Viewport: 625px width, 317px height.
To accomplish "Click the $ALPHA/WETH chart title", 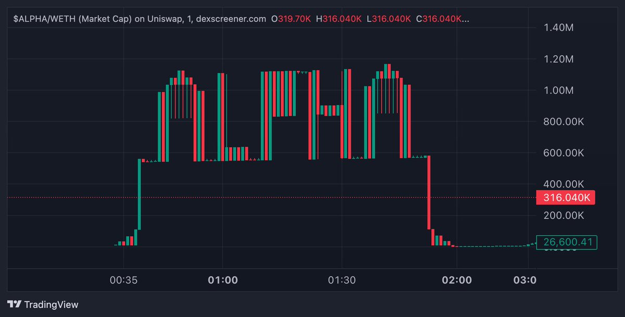I will pyautogui.click(x=139, y=19).
